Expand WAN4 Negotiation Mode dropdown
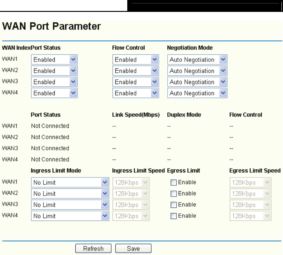The width and height of the screenshot is (283, 255). [x=197, y=93]
